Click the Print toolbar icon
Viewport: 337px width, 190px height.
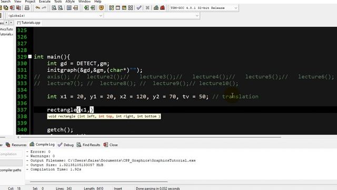pos(27,8)
